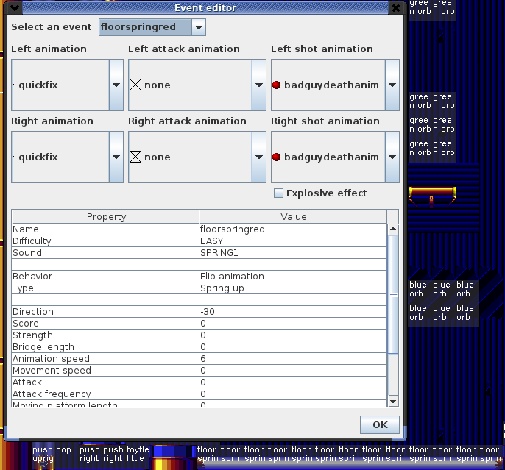505x470 pixels.
Task: Click crossed-box icon in Right attack animation
Action: tap(135, 157)
